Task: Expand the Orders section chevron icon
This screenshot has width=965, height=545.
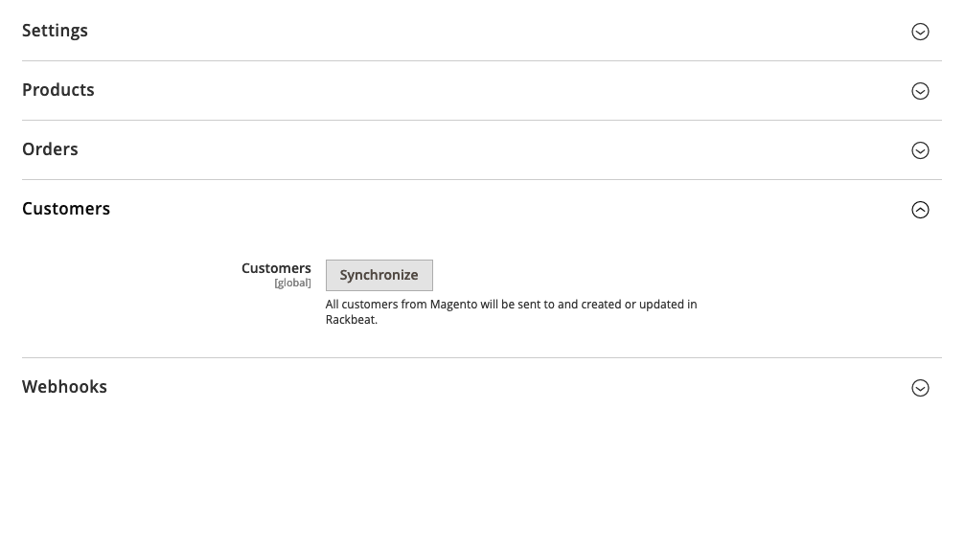Action: pyautogui.click(x=920, y=150)
